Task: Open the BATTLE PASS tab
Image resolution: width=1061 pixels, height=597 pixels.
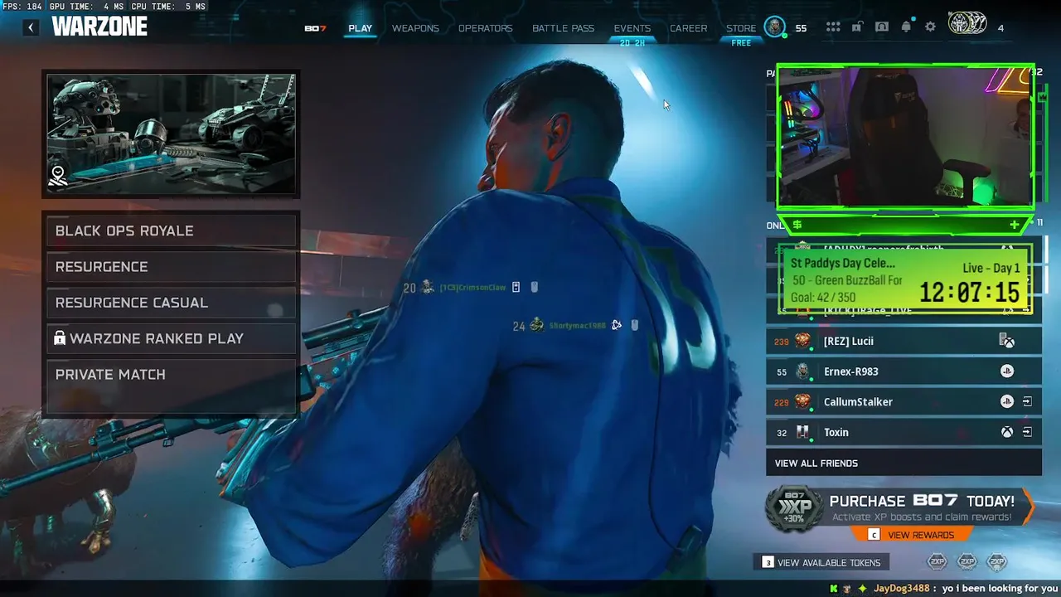Action: [563, 28]
